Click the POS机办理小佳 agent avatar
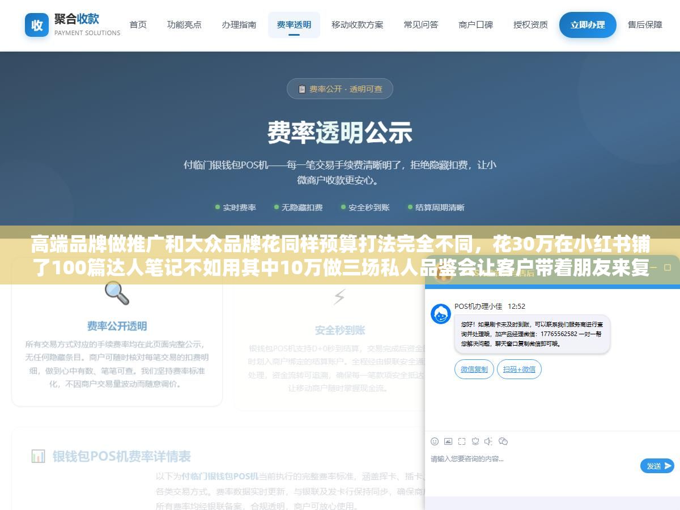The width and height of the screenshot is (680, 510). [441, 314]
